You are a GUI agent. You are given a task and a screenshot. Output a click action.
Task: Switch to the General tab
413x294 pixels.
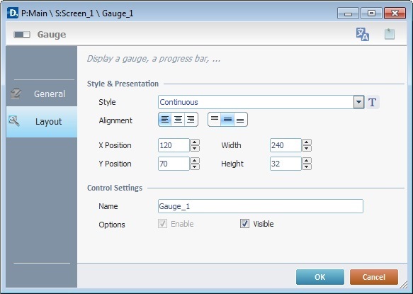42,94
